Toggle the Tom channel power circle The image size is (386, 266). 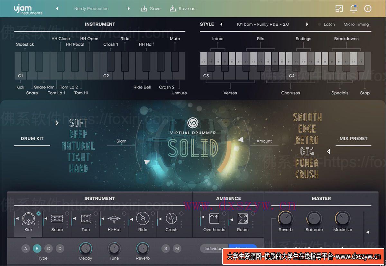click(96, 214)
